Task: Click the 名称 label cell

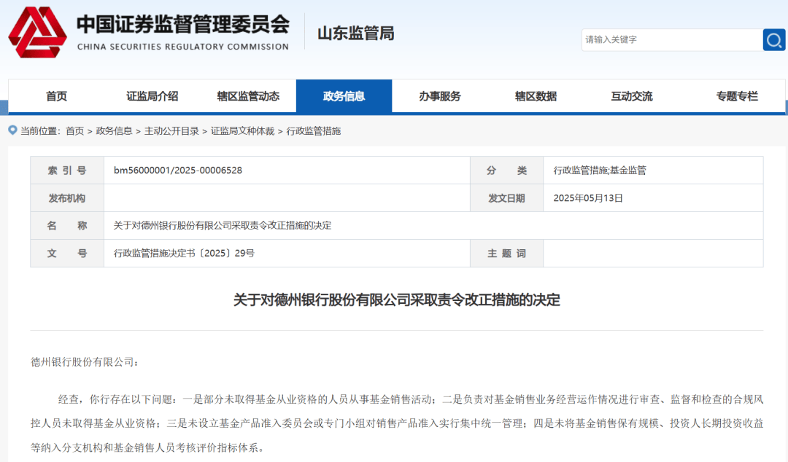Action: (x=67, y=225)
